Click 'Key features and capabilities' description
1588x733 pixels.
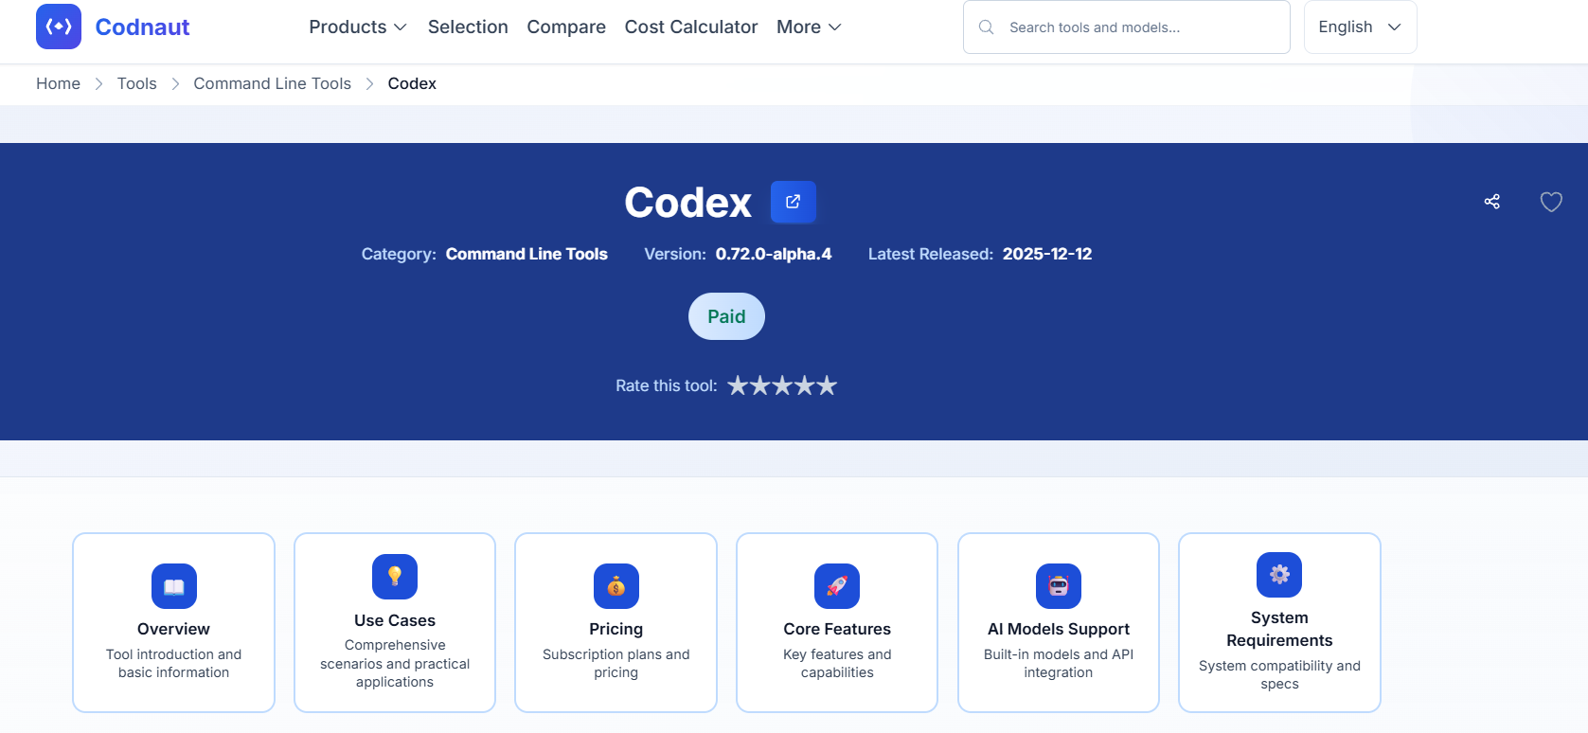[837, 663]
